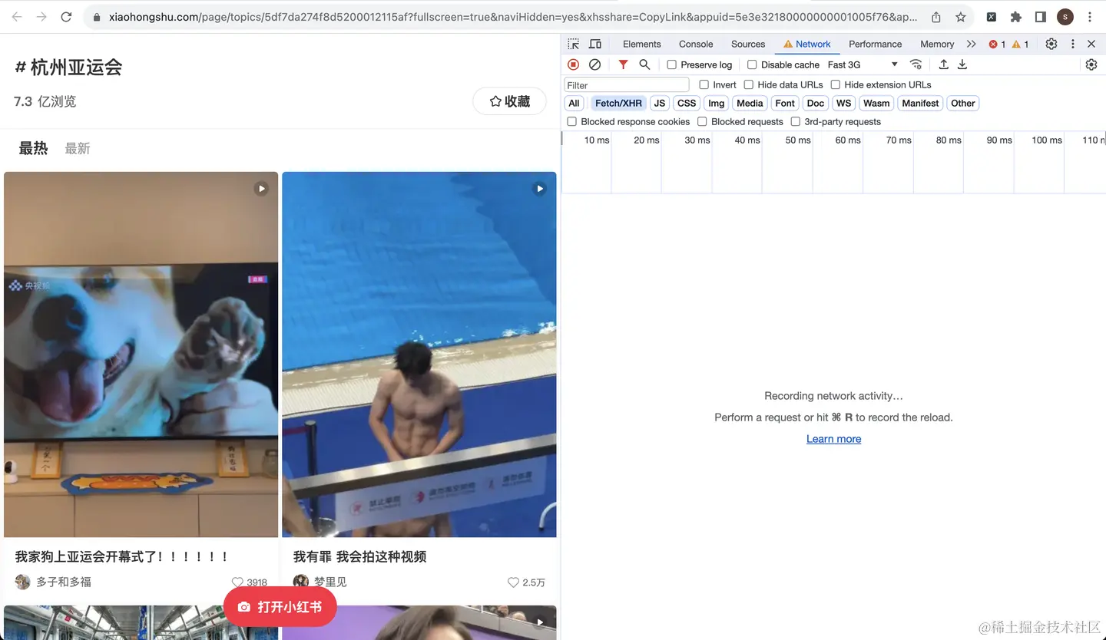Check Blocked response cookies option
The image size is (1106, 640).
tap(571, 121)
